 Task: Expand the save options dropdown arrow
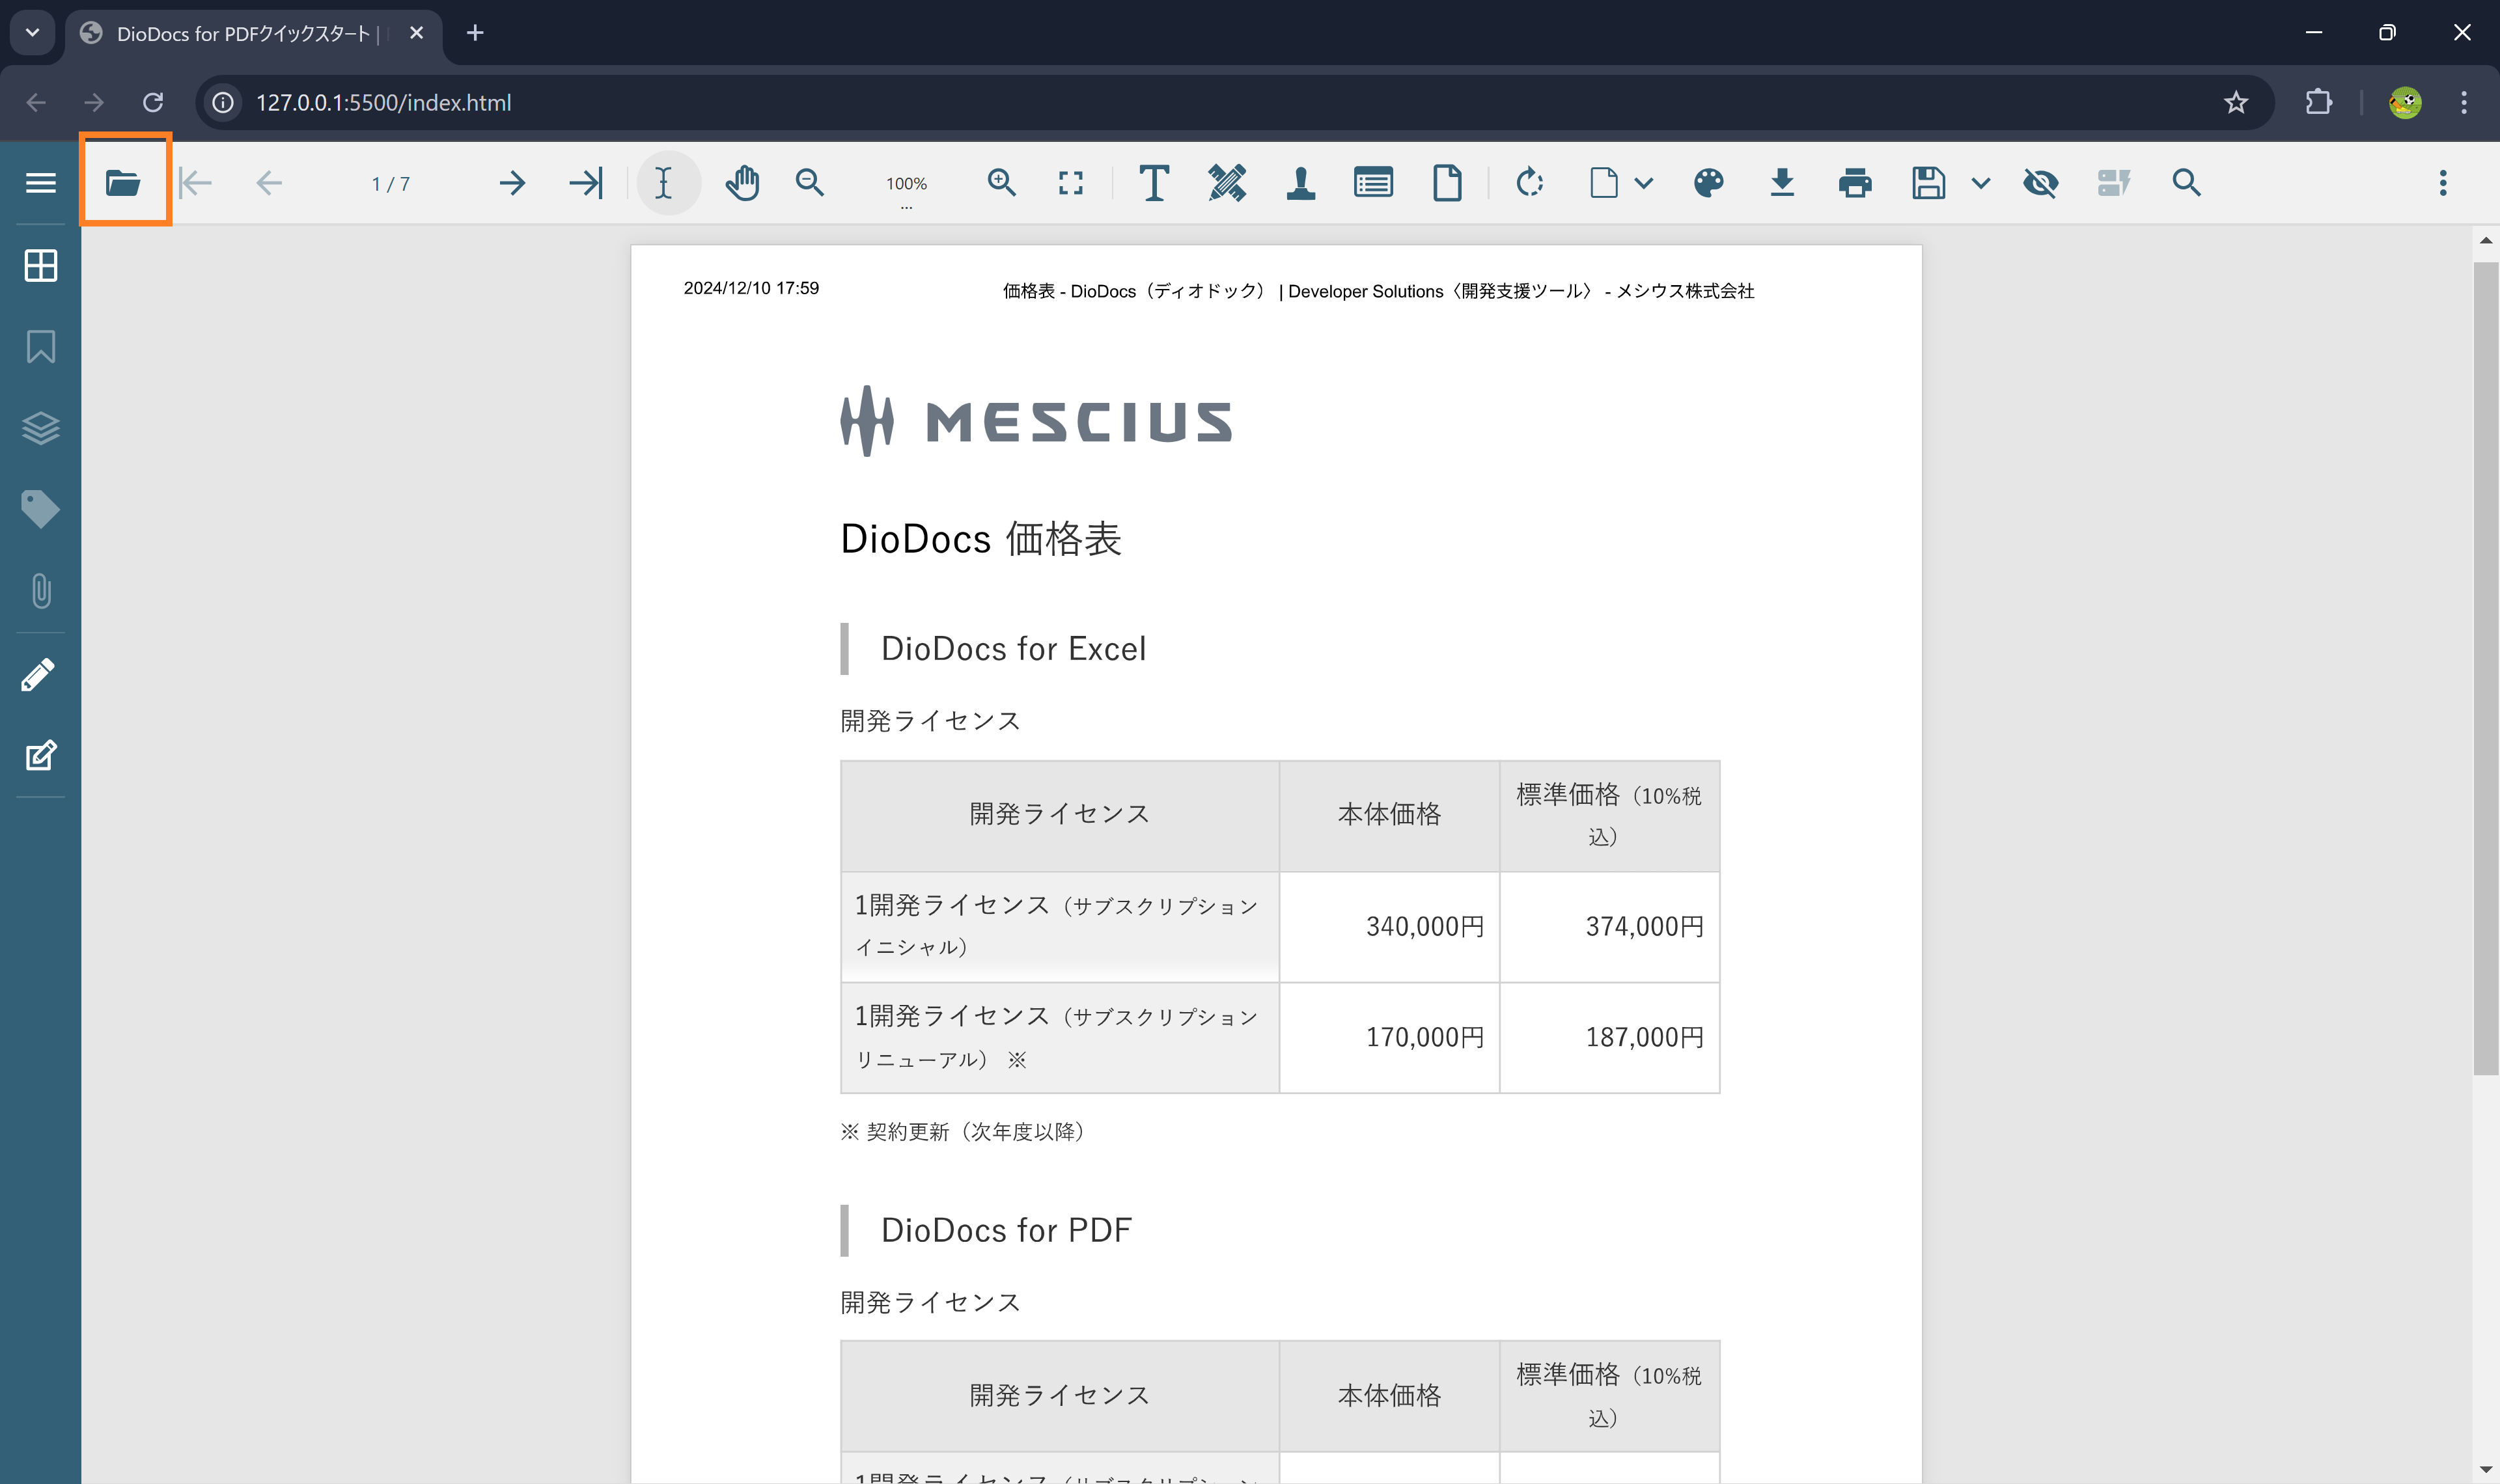(x=1980, y=183)
